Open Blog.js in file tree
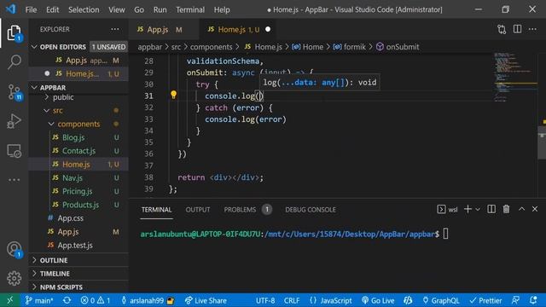546x307 pixels. click(x=73, y=137)
